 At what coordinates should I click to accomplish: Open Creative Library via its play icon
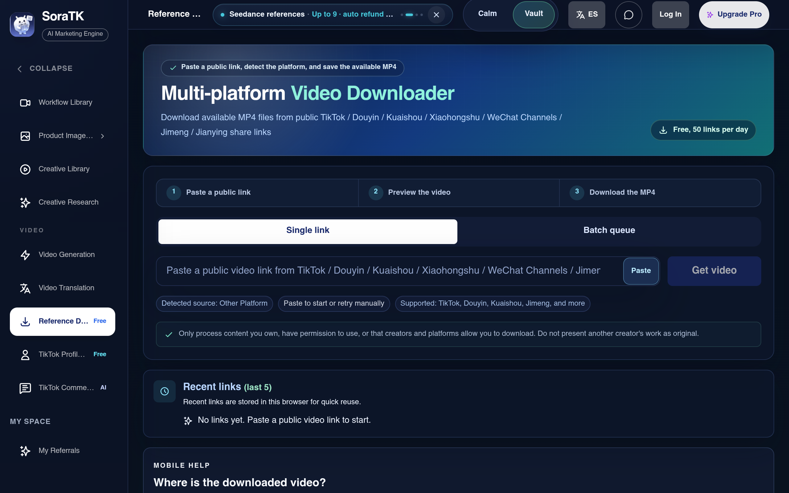point(25,169)
